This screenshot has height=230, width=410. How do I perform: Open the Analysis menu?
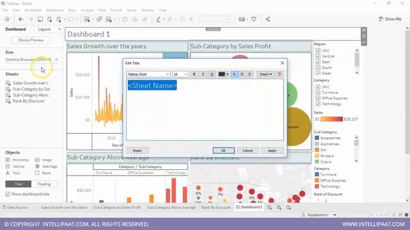pyautogui.click(x=87, y=10)
